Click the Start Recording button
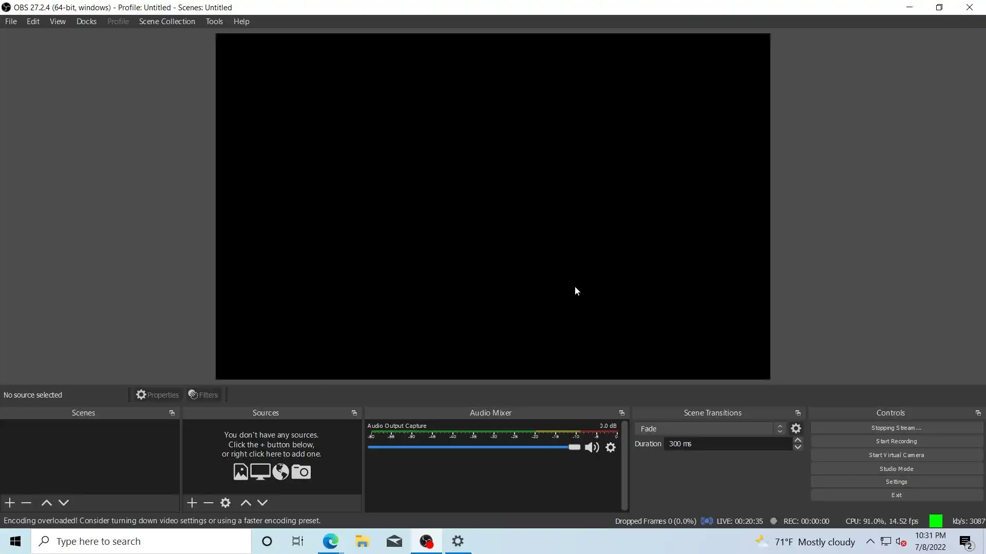The image size is (986, 554). pos(896,441)
